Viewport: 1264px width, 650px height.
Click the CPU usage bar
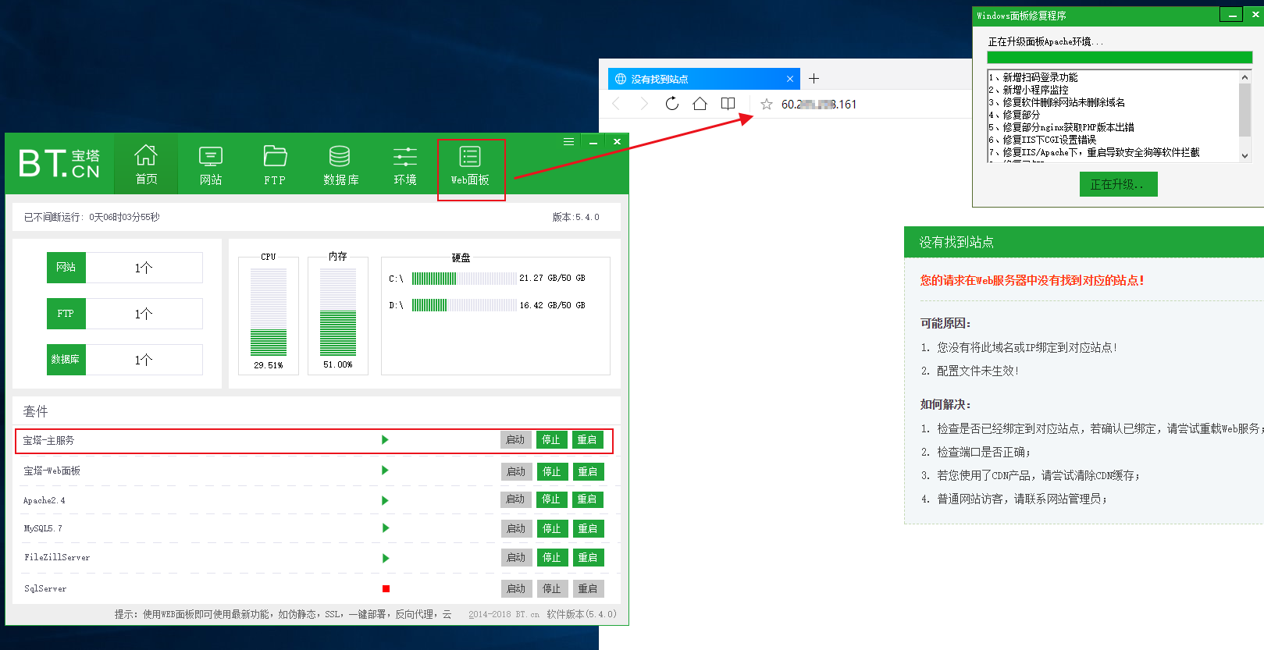[269, 312]
